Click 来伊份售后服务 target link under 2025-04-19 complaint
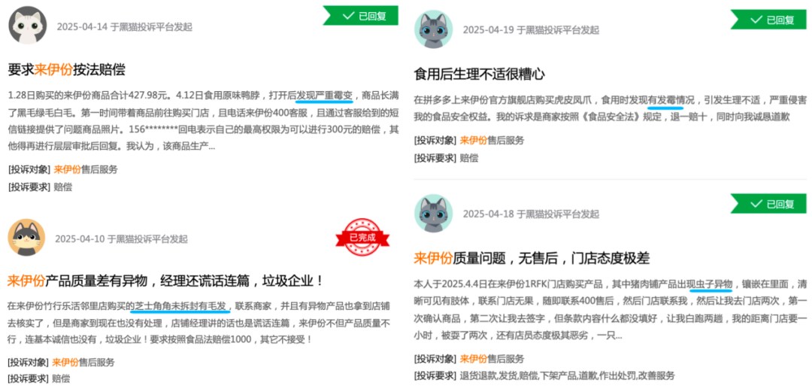 tap(492, 140)
